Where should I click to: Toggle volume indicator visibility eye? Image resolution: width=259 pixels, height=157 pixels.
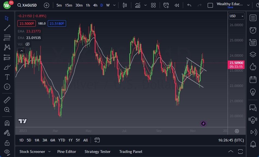[x=28, y=44]
